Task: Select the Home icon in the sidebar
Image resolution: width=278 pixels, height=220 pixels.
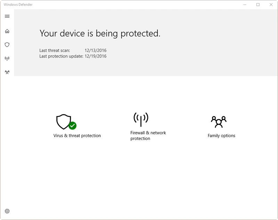Action: (6, 31)
